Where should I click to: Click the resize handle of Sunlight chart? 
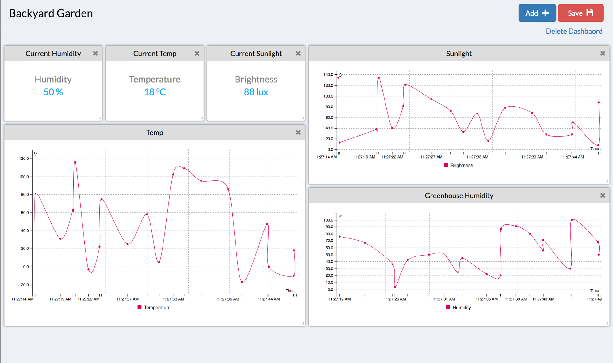tap(607, 181)
